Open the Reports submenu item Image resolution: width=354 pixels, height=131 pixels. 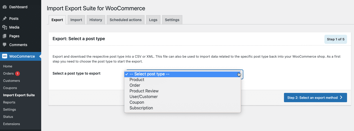click(x=9, y=102)
